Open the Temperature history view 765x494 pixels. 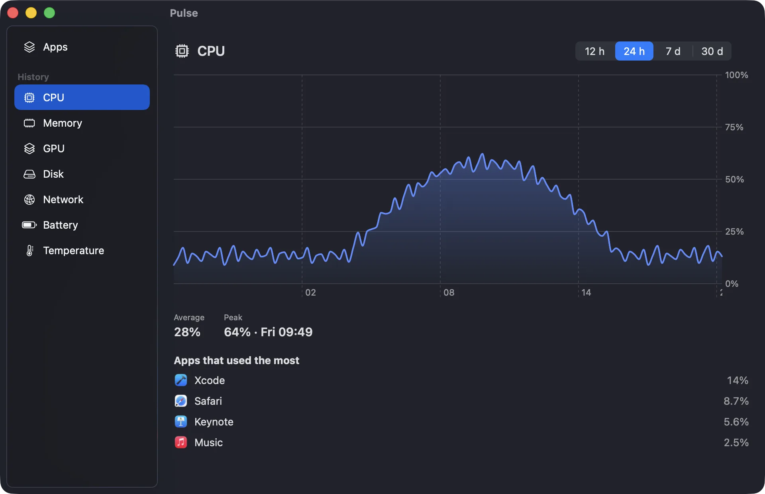pyautogui.click(x=82, y=251)
